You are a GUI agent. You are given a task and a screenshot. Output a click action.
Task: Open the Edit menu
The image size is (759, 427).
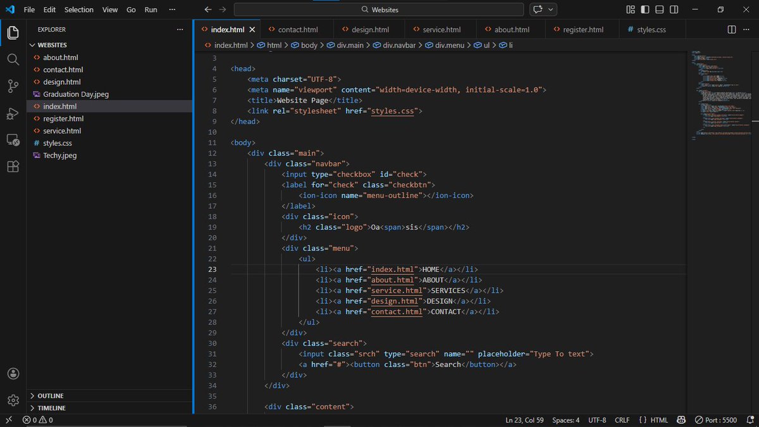click(x=50, y=9)
